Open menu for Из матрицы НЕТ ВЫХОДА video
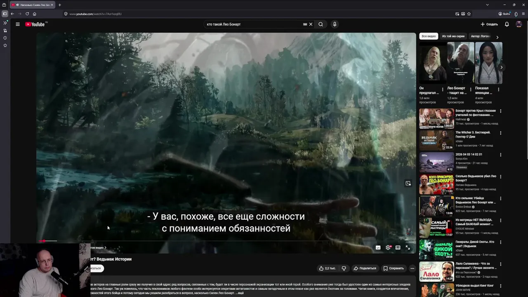 [x=501, y=220]
